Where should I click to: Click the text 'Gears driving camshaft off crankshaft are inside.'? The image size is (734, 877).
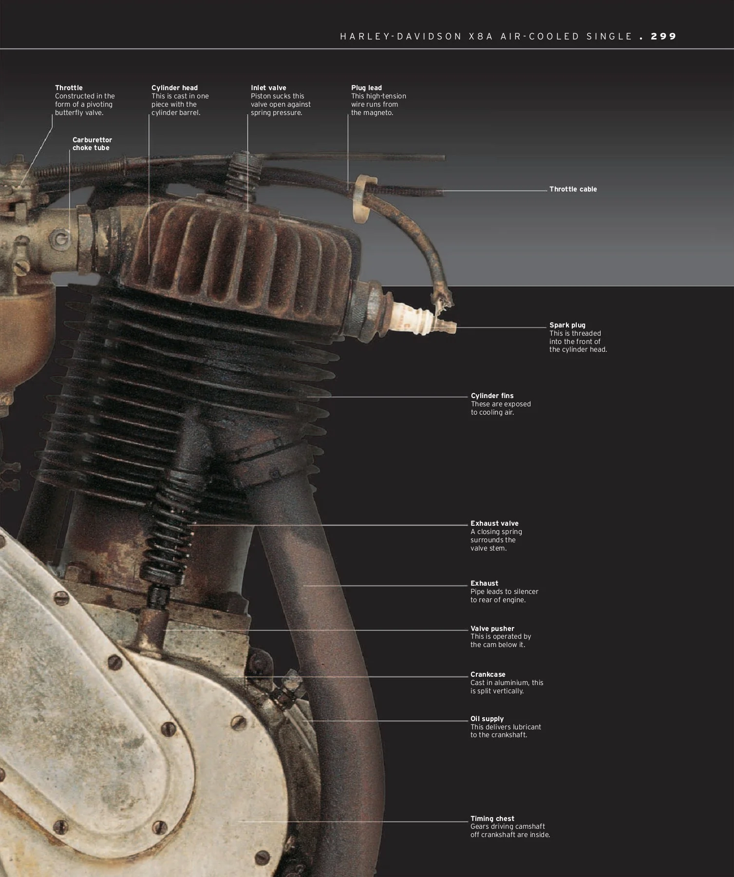pos(510,831)
